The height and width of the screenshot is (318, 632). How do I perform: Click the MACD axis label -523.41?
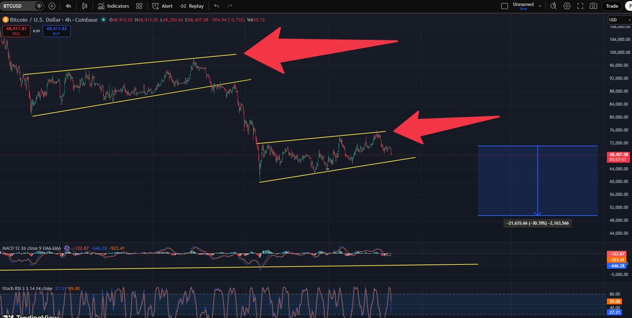617,260
